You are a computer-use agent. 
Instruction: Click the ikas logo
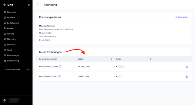[8, 5]
